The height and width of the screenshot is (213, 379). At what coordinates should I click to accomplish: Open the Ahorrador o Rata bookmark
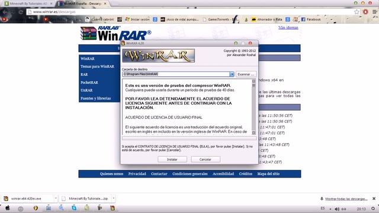coord(267,20)
